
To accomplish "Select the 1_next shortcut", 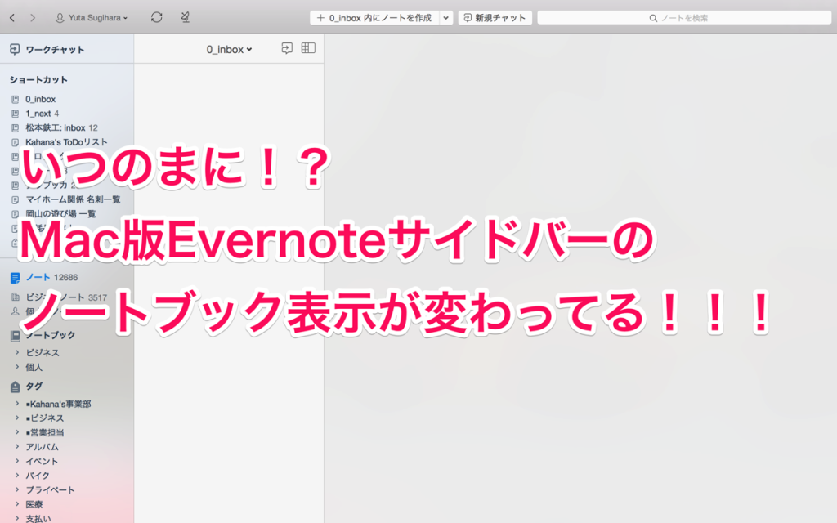I will (43, 113).
